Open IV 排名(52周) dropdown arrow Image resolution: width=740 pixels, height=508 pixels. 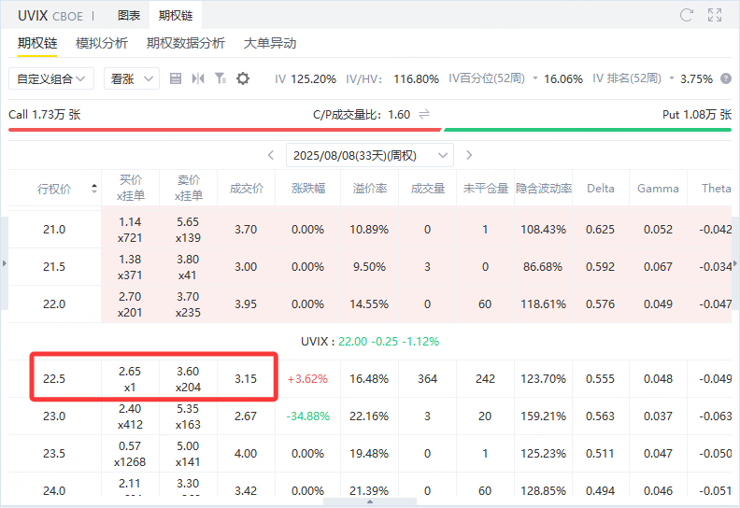tap(672, 78)
